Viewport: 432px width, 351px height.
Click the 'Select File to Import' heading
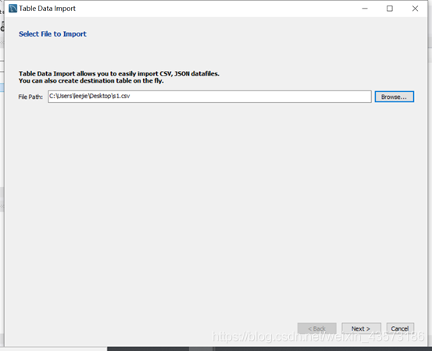[52, 34]
